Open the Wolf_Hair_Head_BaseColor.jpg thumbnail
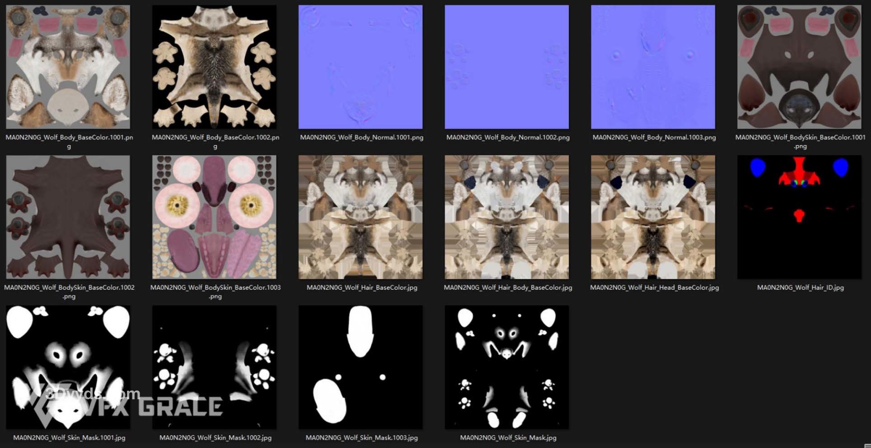 click(653, 217)
